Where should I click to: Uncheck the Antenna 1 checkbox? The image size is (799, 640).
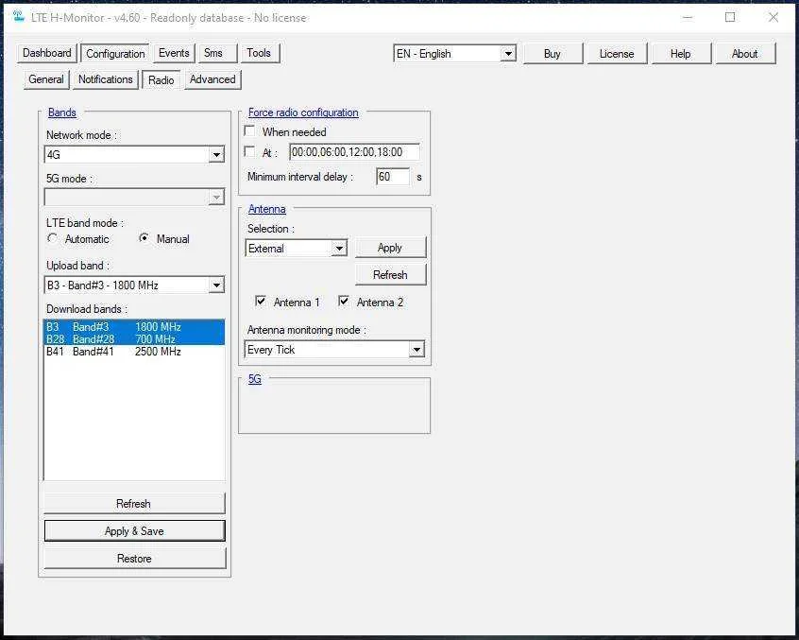tap(261, 302)
